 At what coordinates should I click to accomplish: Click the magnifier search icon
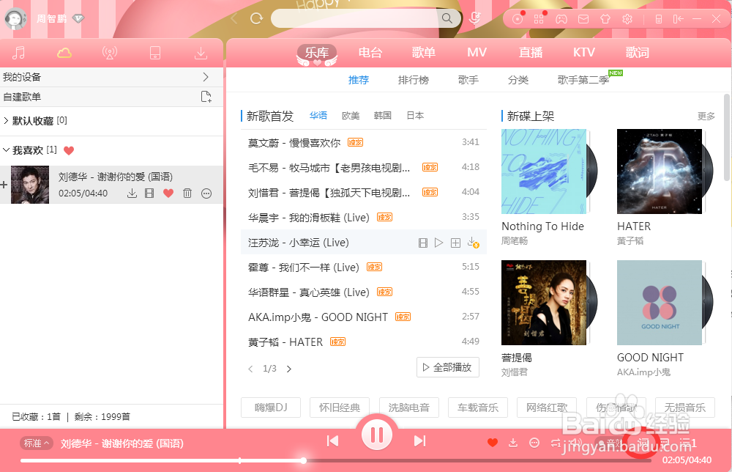[x=447, y=18]
